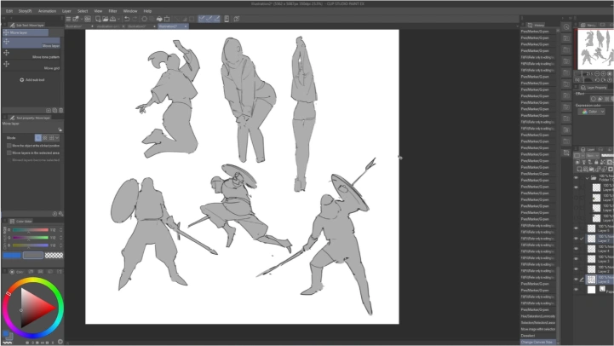Click the new raster layer icon in the Layer panel
This screenshot has width=614, height=346.
580,170
